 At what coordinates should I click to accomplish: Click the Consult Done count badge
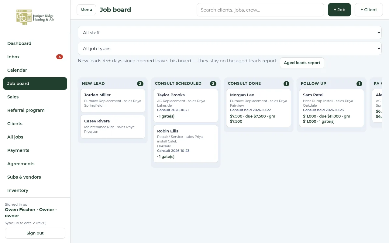coord(286,84)
